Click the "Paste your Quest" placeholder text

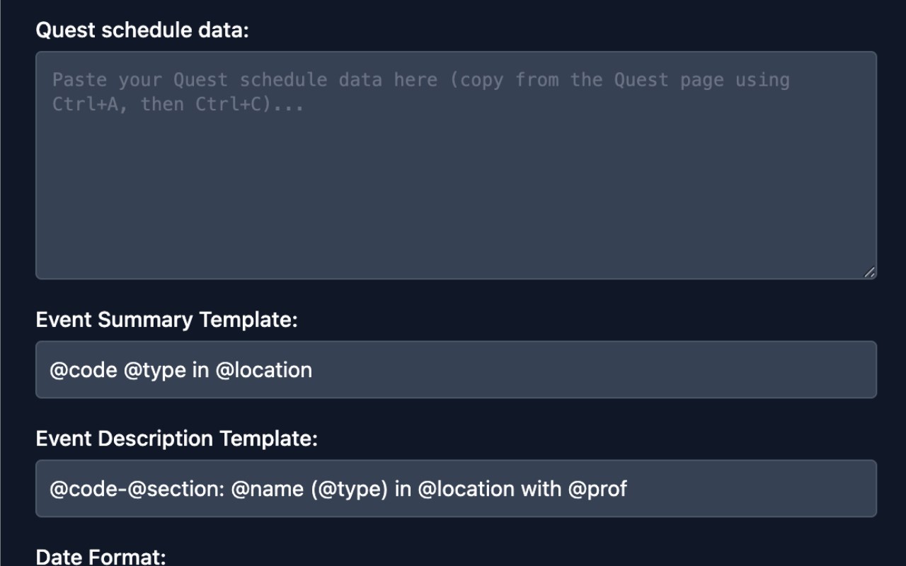pos(140,80)
